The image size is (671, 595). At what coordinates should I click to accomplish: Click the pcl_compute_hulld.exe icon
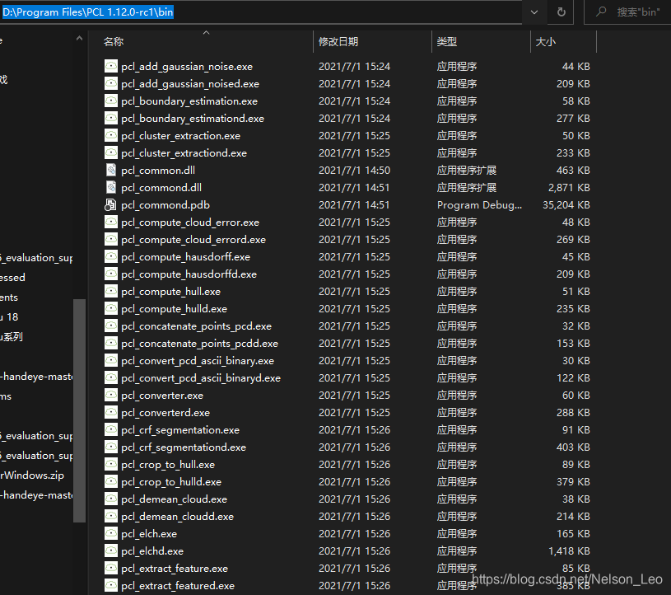point(111,309)
